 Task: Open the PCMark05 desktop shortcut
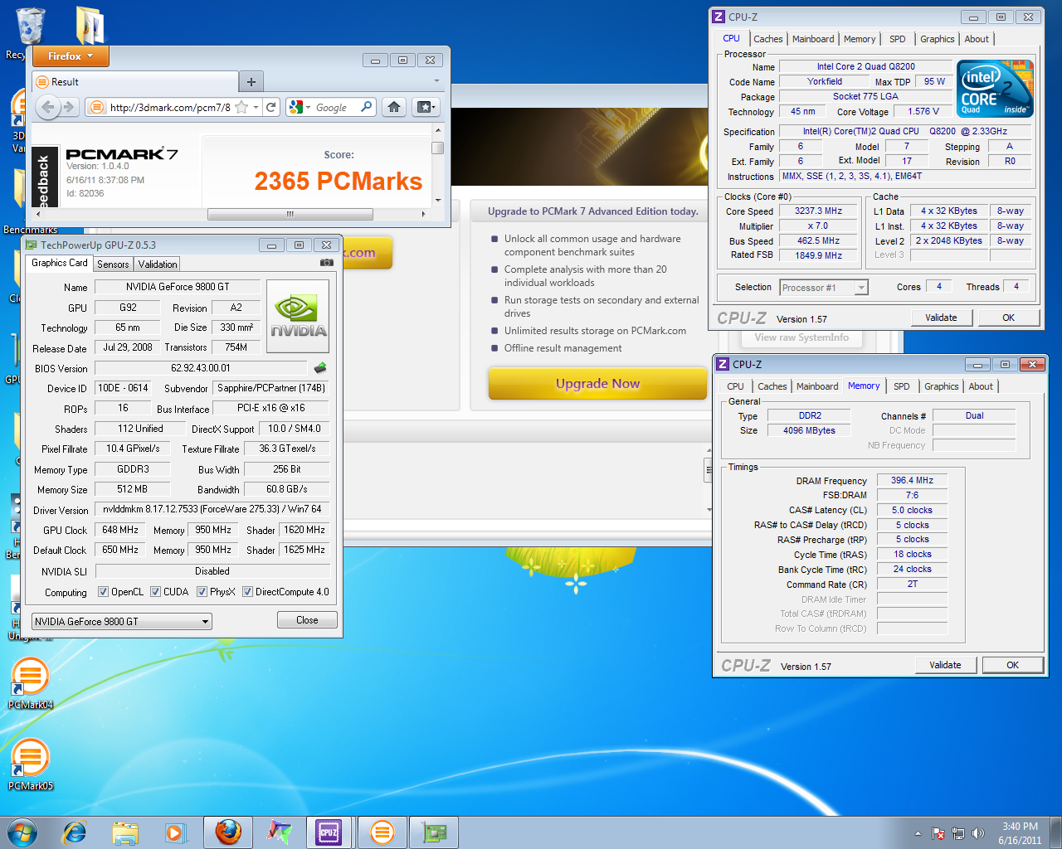(30, 764)
